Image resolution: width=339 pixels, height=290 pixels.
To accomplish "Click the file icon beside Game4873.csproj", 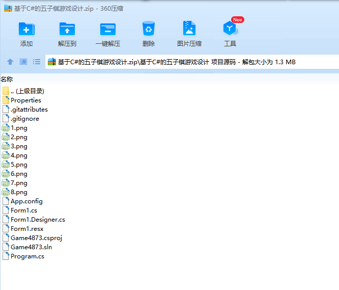I will (6, 238).
